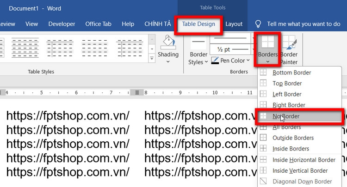Open the Help tab
This screenshot has width=347, height=187.
[128, 24]
